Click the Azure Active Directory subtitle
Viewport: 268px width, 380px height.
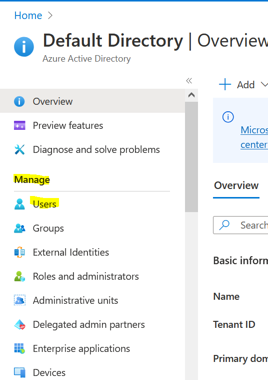point(86,59)
